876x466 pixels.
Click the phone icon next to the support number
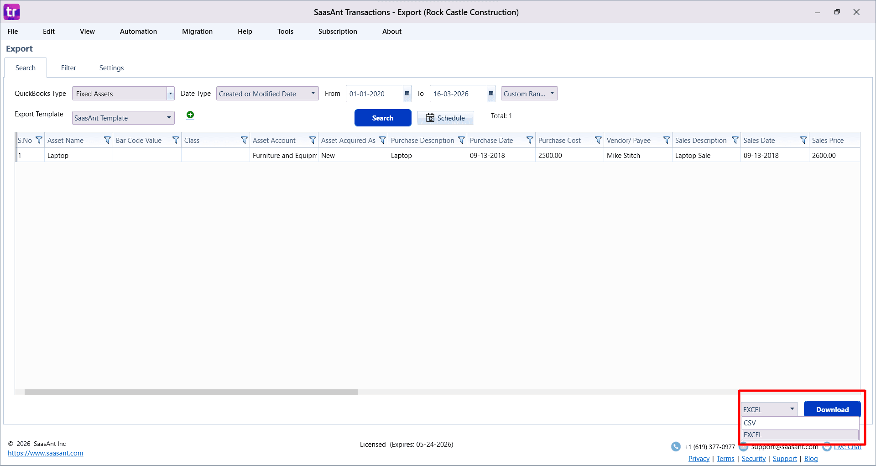[x=676, y=446]
